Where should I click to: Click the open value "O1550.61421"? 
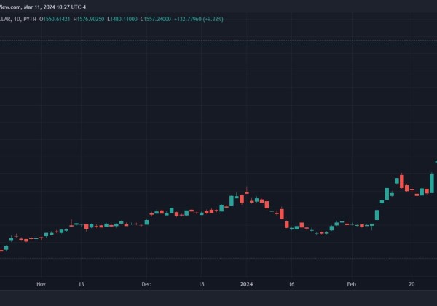[55, 19]
